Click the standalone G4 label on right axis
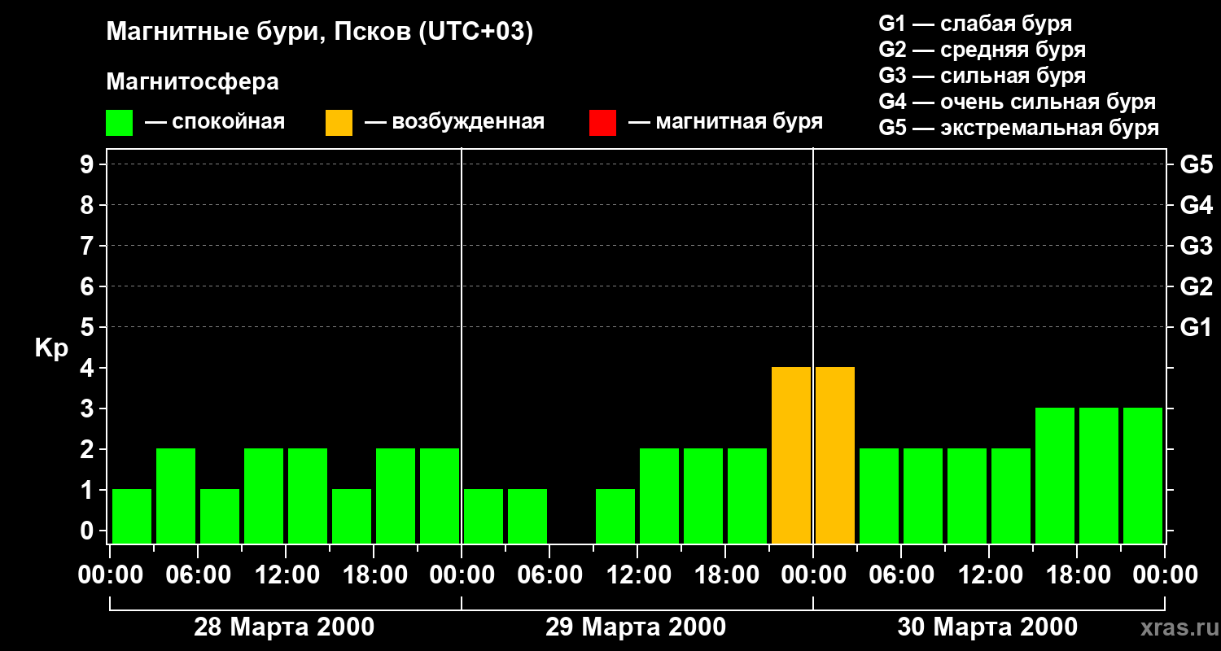The width and height of the screenshot is (1221, 651). click(1196, 205)
